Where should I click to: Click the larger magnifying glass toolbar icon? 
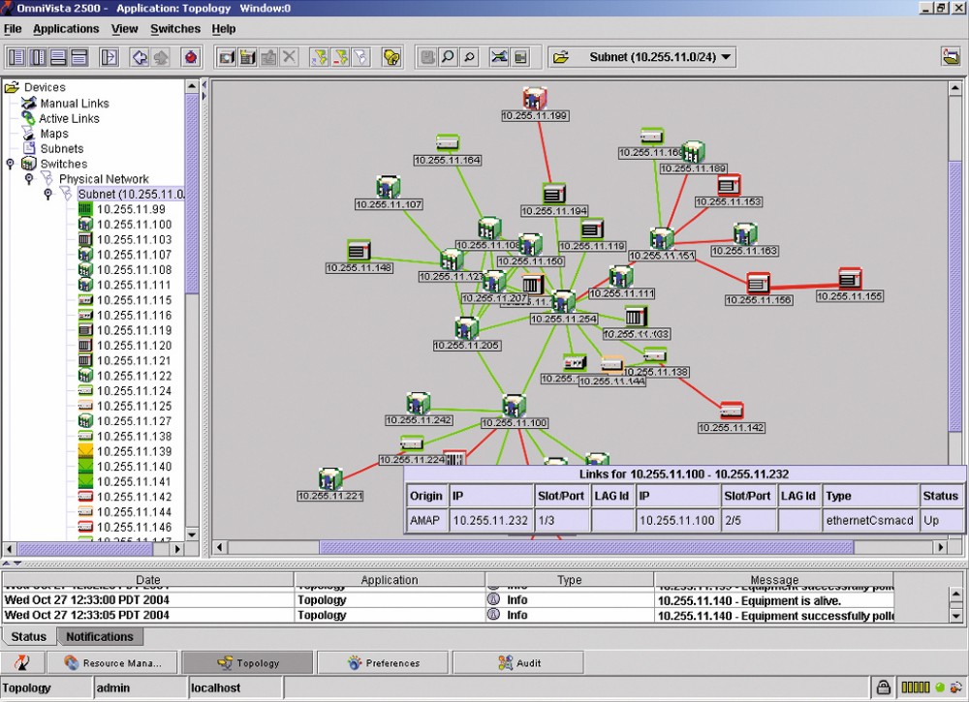[448, 57]
